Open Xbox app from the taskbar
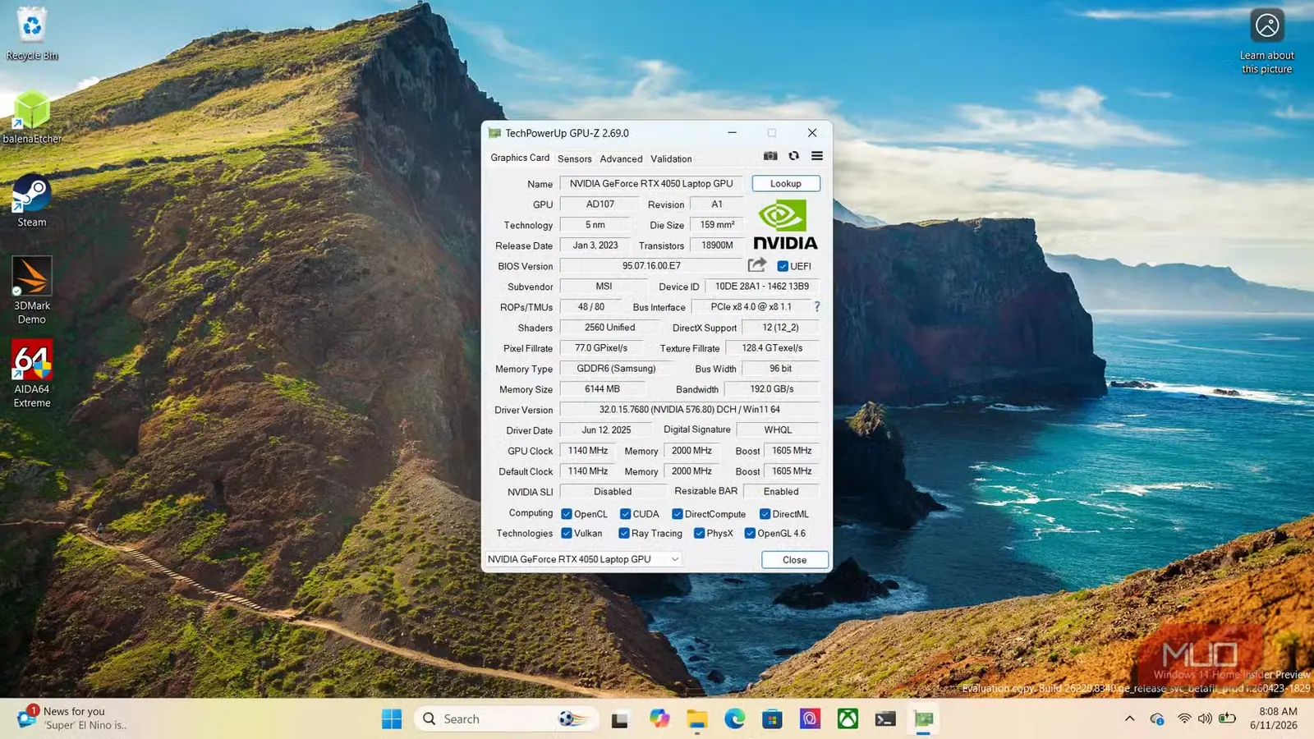 pyautogui.click(x=848, y=719)
